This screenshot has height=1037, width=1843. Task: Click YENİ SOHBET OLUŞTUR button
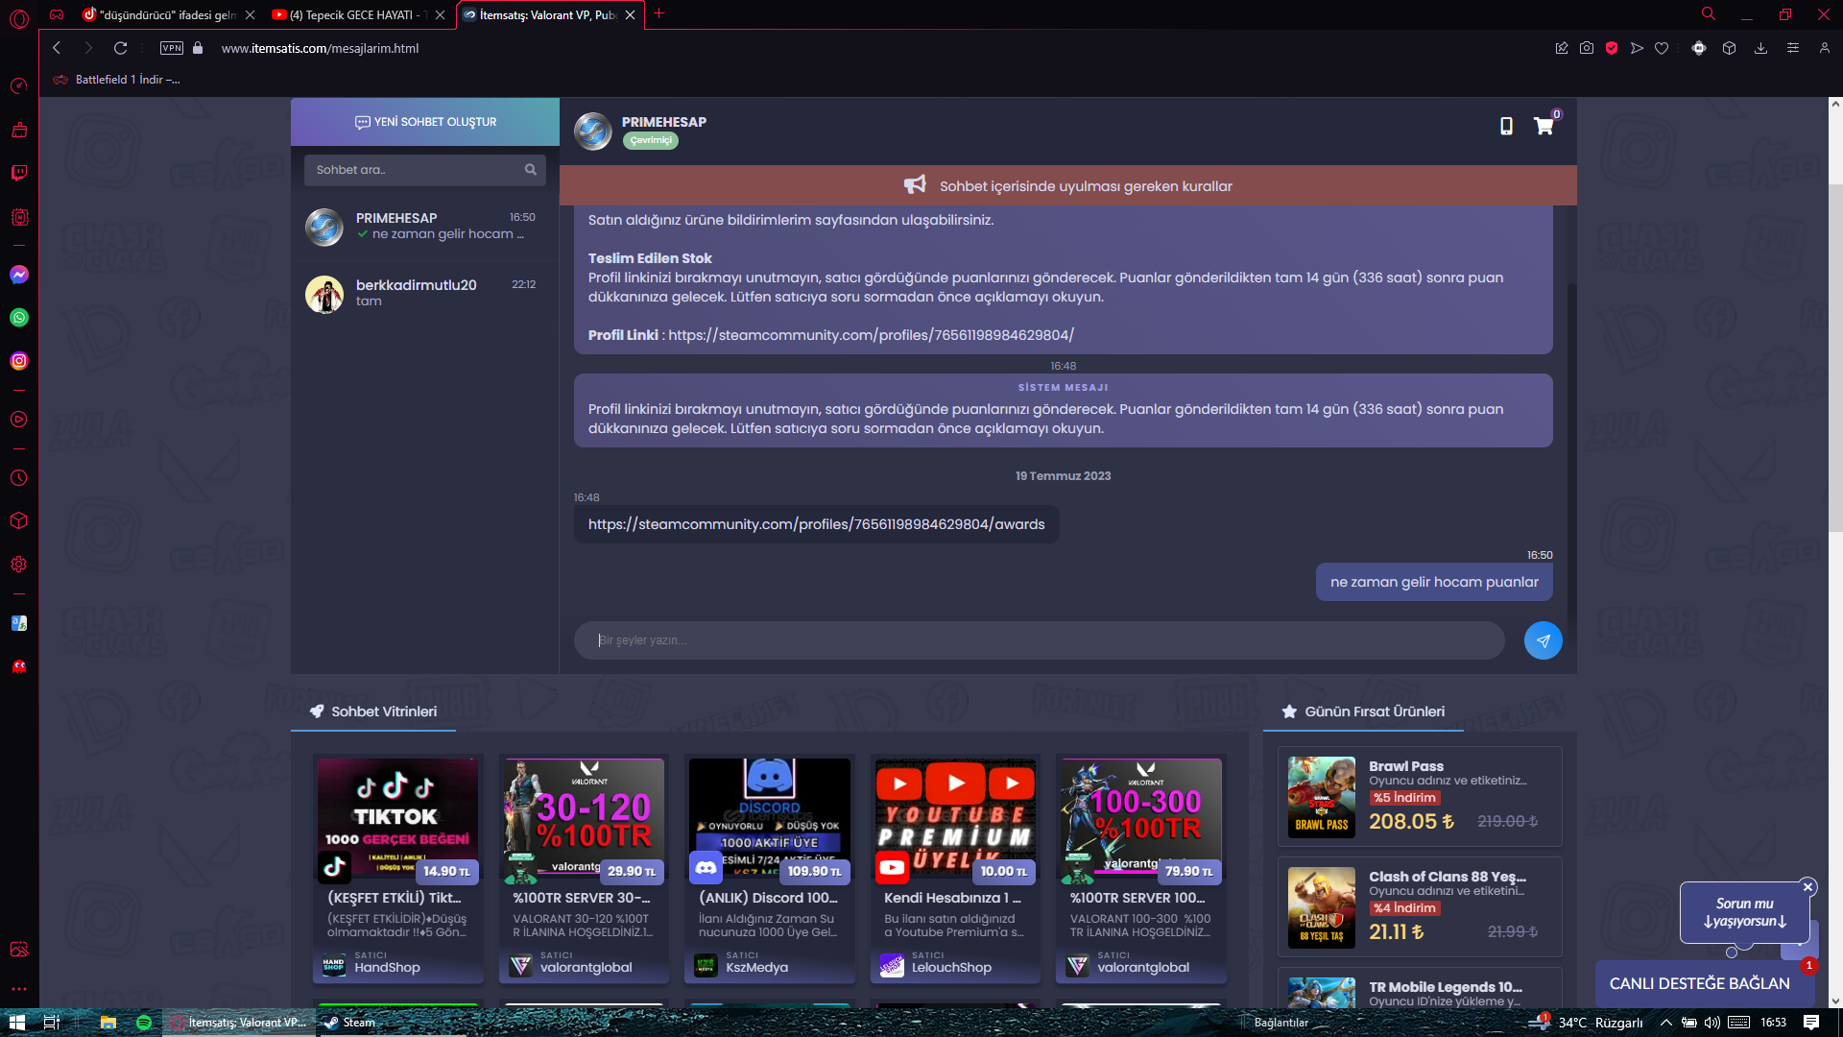tap(425, 122)
